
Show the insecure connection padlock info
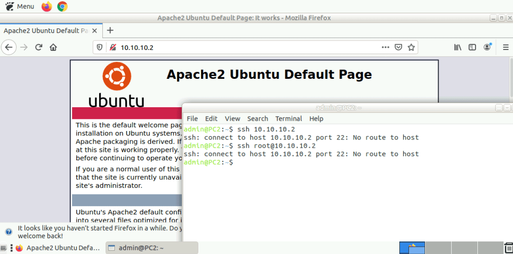click(x=113, y=47)
